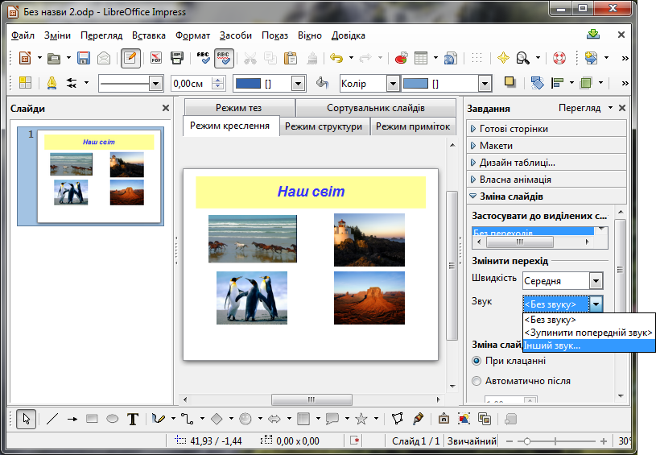Choose 'Інший звук...' from the list
This screenshot has height=455, width=656.
coord(589,345)
